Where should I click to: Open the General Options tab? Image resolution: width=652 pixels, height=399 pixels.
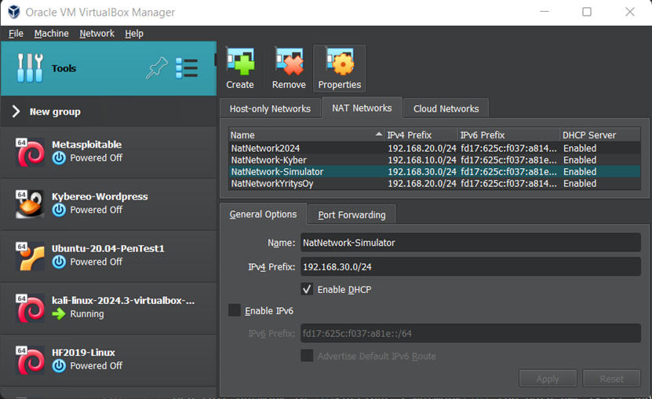(263, 214)
